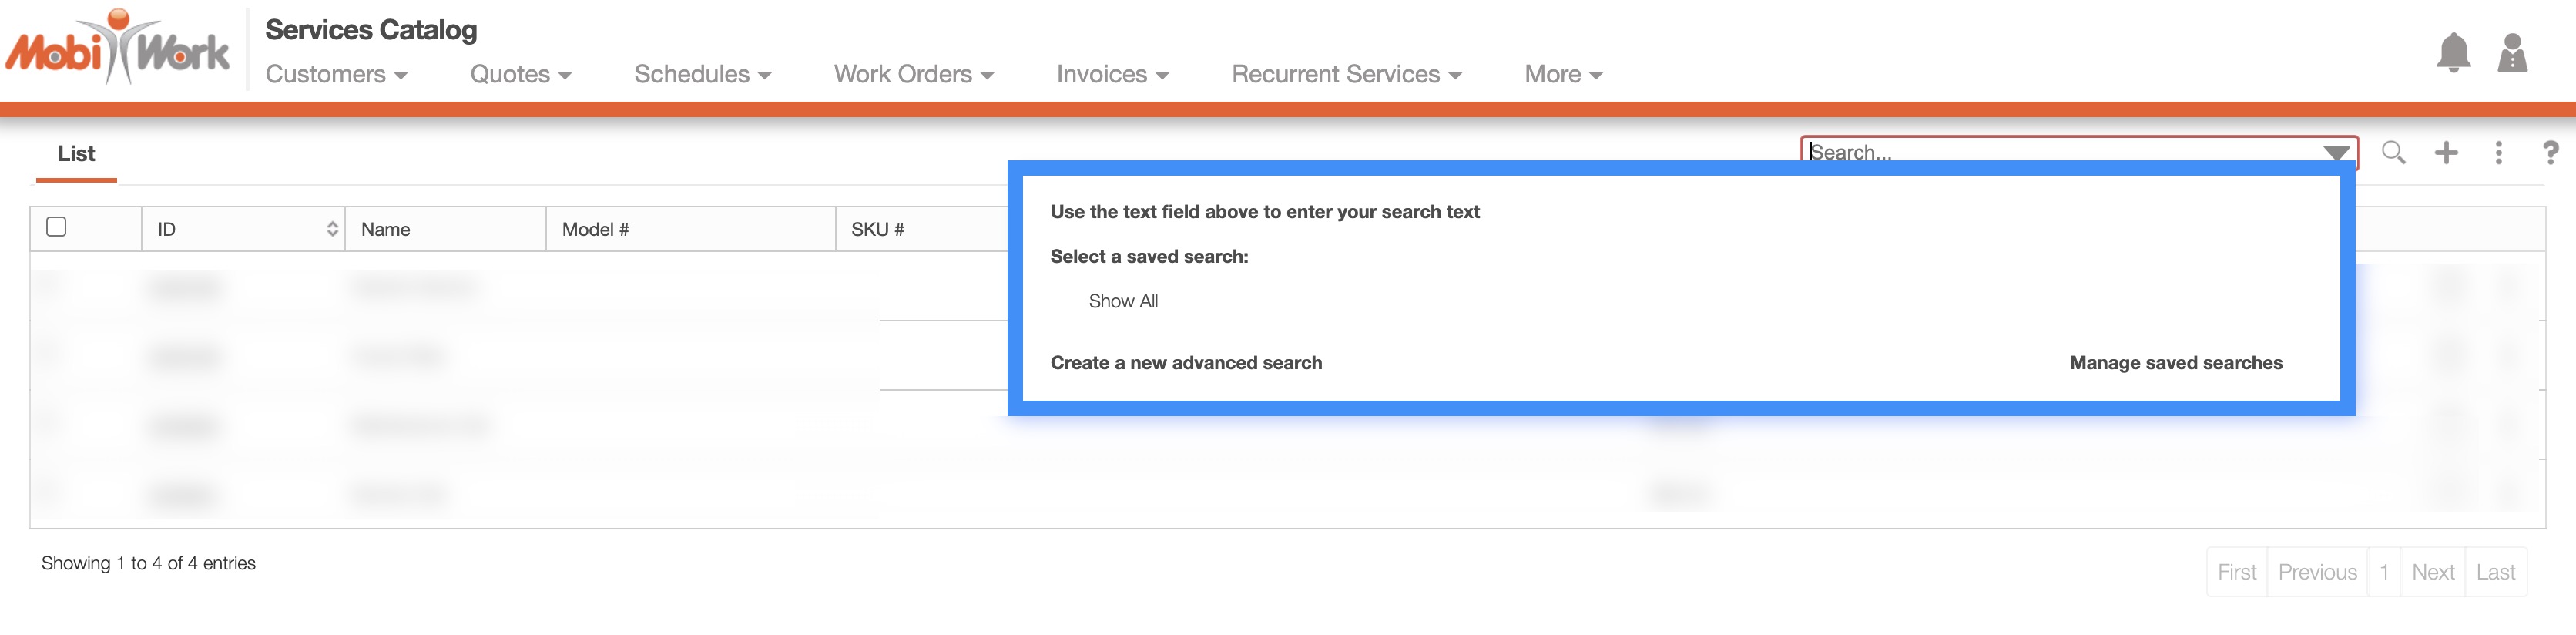Click the MobiWork logo

click(x=118, y=48)
